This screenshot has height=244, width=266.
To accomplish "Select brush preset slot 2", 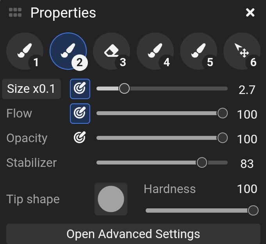I will pyautogui.click(x=68, y=51).
